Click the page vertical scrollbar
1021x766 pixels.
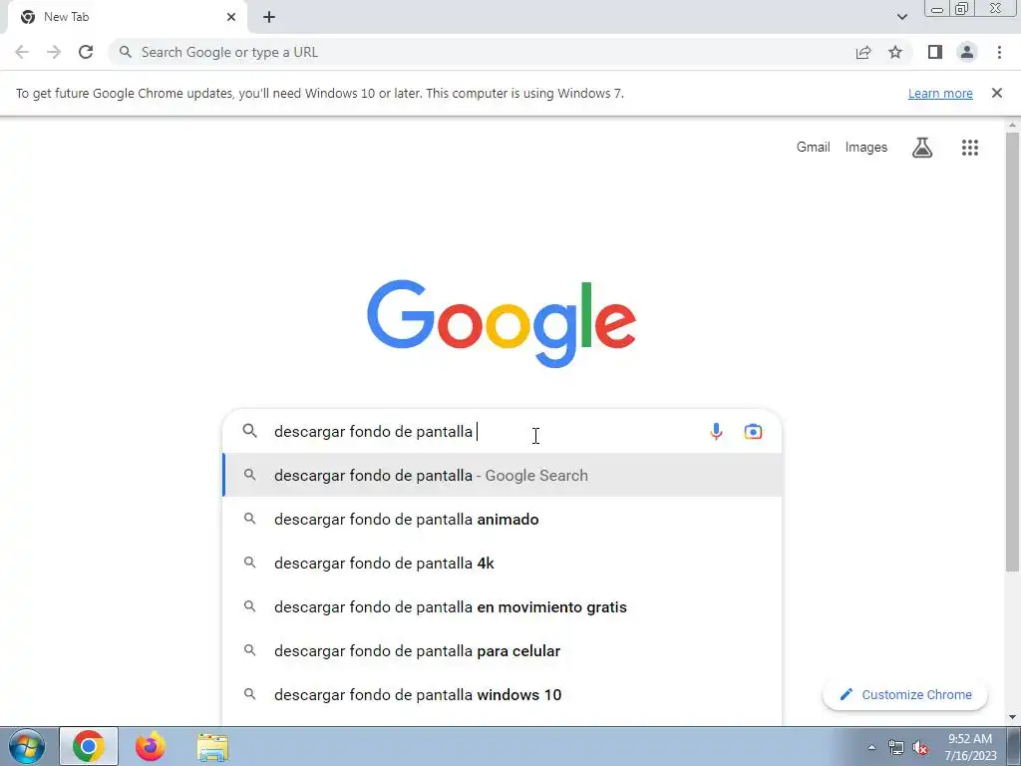pos(1012,352)
